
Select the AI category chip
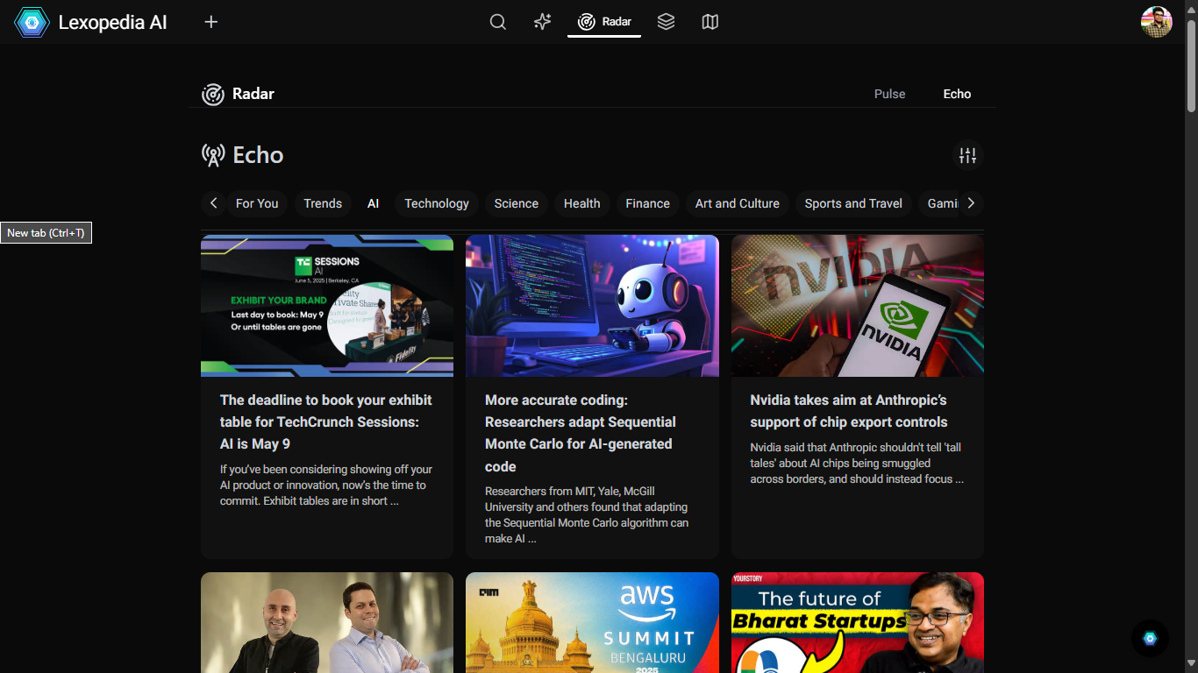[x=373, y=203]
